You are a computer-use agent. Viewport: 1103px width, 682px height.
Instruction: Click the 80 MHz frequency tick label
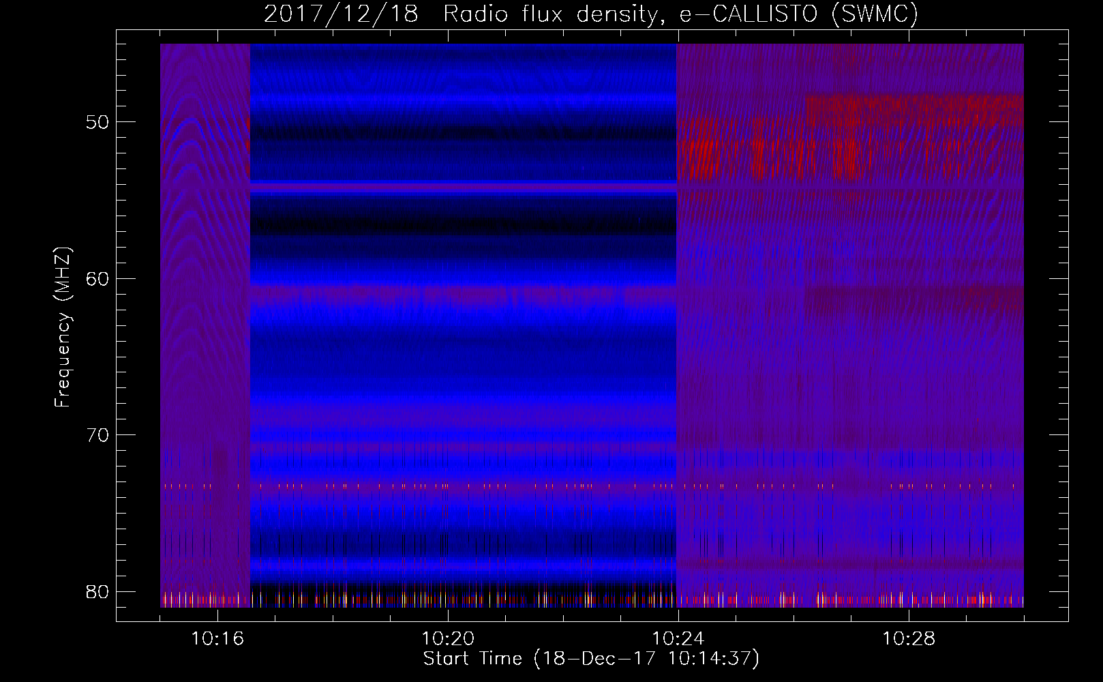point(98,591)
